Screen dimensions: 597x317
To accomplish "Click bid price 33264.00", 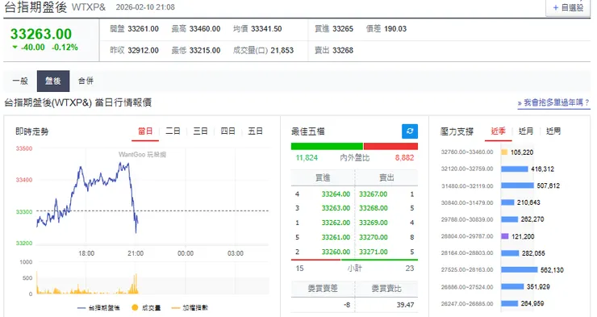I will [336, 194].
